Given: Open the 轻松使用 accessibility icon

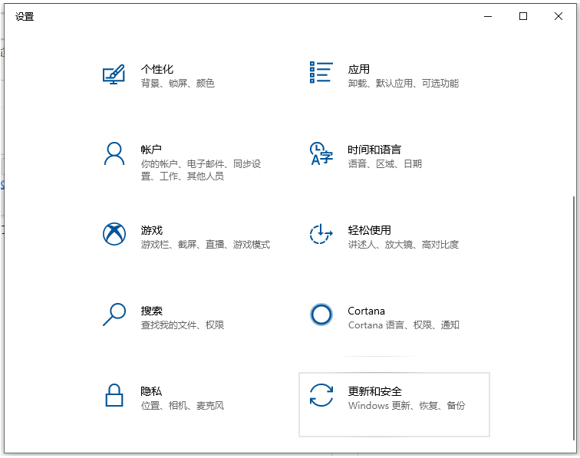Looking at the screenshot, I should (321, 234).
